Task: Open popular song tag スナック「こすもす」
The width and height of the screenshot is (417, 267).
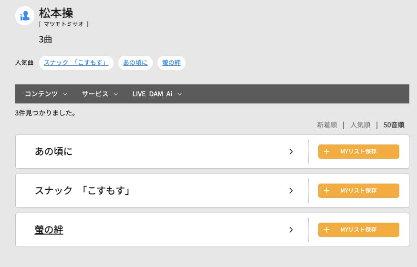Action: click(x=76, y=63)
